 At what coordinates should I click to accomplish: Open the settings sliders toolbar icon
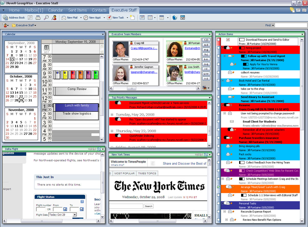tap(183, 18)
